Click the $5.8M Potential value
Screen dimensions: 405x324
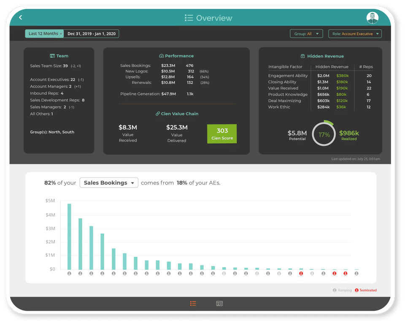297,133
